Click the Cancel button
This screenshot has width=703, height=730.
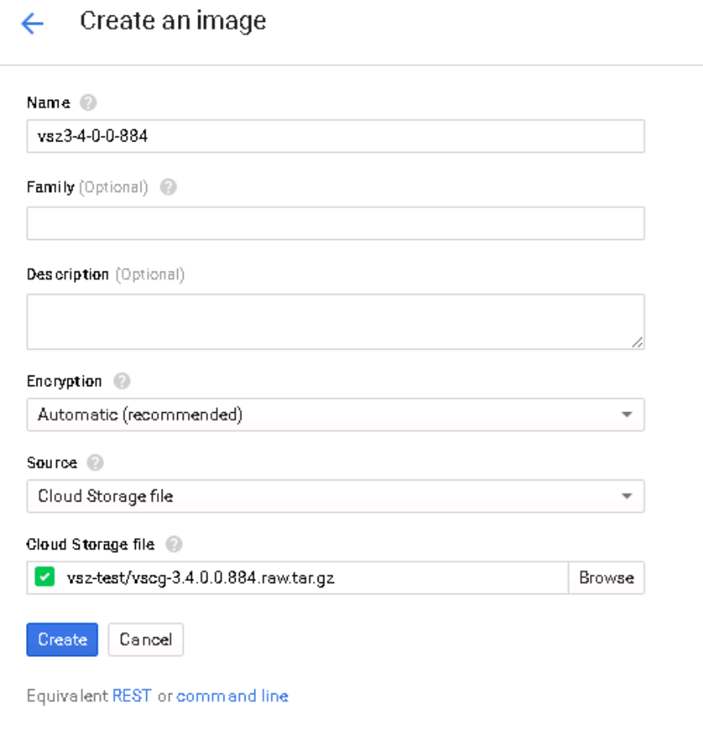pyautogui.click(x=145, y=640)
